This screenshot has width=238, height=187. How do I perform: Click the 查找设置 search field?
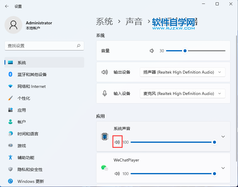(44, 46)
